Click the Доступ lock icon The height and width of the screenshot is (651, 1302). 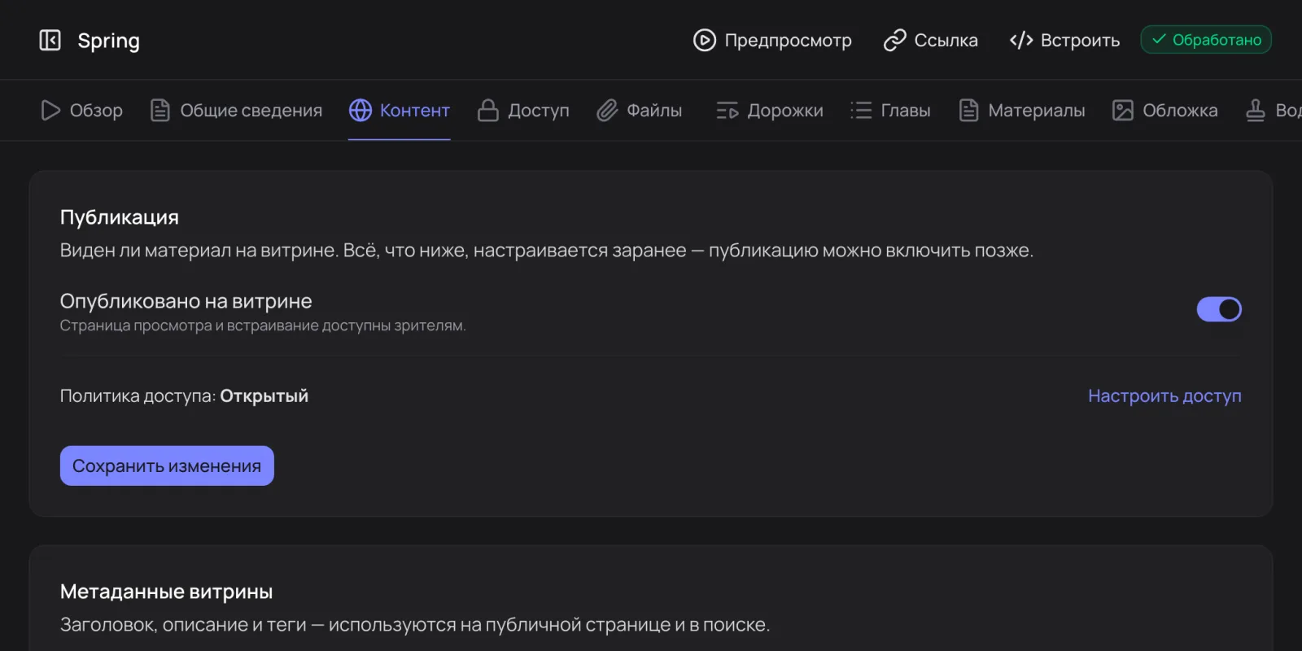488,110
